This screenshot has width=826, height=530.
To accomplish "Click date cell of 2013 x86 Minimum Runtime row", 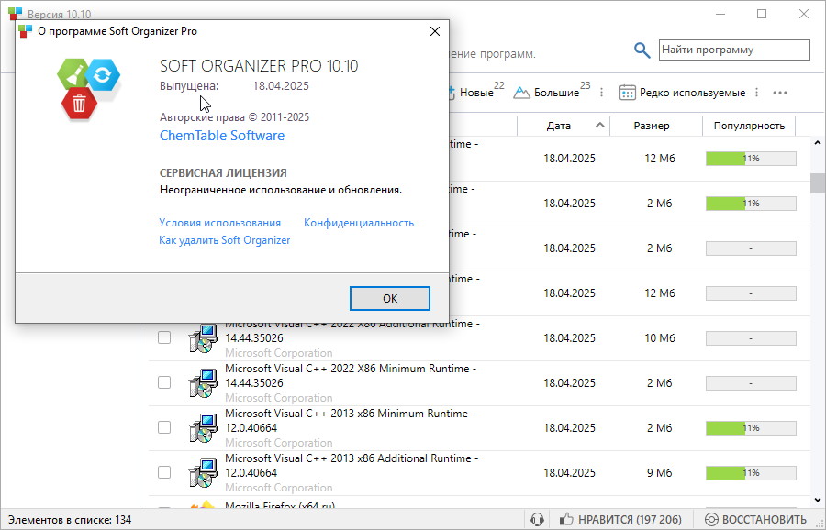I will point(569,428).
